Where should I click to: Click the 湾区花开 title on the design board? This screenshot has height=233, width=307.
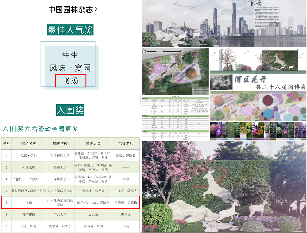251,80
